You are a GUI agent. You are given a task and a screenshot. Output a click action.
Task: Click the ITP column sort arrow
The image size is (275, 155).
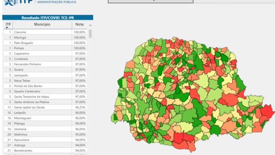point(7,28)
